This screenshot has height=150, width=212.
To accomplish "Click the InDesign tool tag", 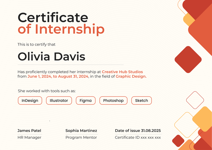I will tap(30, 100).
